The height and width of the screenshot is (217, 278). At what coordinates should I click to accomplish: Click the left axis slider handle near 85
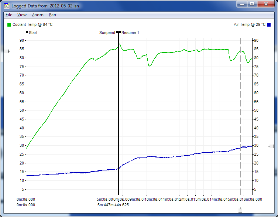point(7,51)
